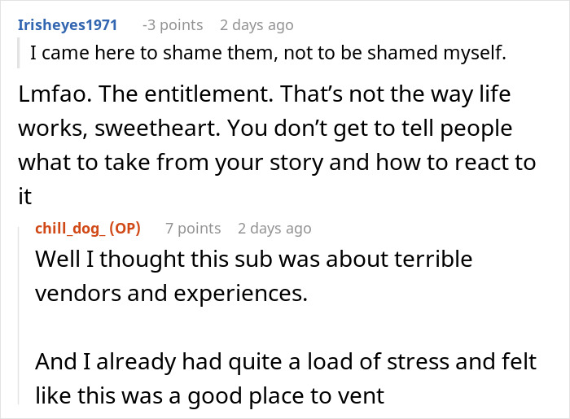Click the line "Well I thought this sub was about terrible"
This screenshot has width=570, height=419.
tap(254, 260)
